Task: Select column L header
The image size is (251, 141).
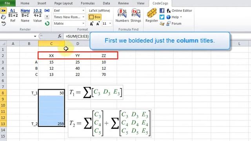Action: pyautogui.click(x=239, y=43)
